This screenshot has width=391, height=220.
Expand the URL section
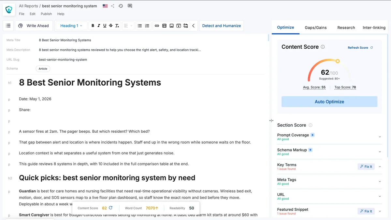(380, 197)
